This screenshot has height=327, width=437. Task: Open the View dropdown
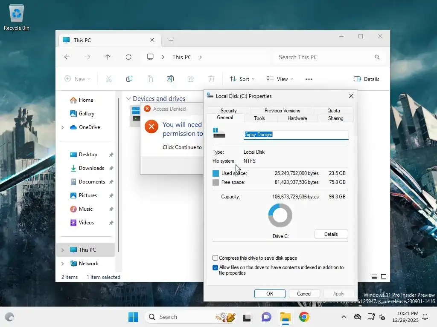(280, 79)
